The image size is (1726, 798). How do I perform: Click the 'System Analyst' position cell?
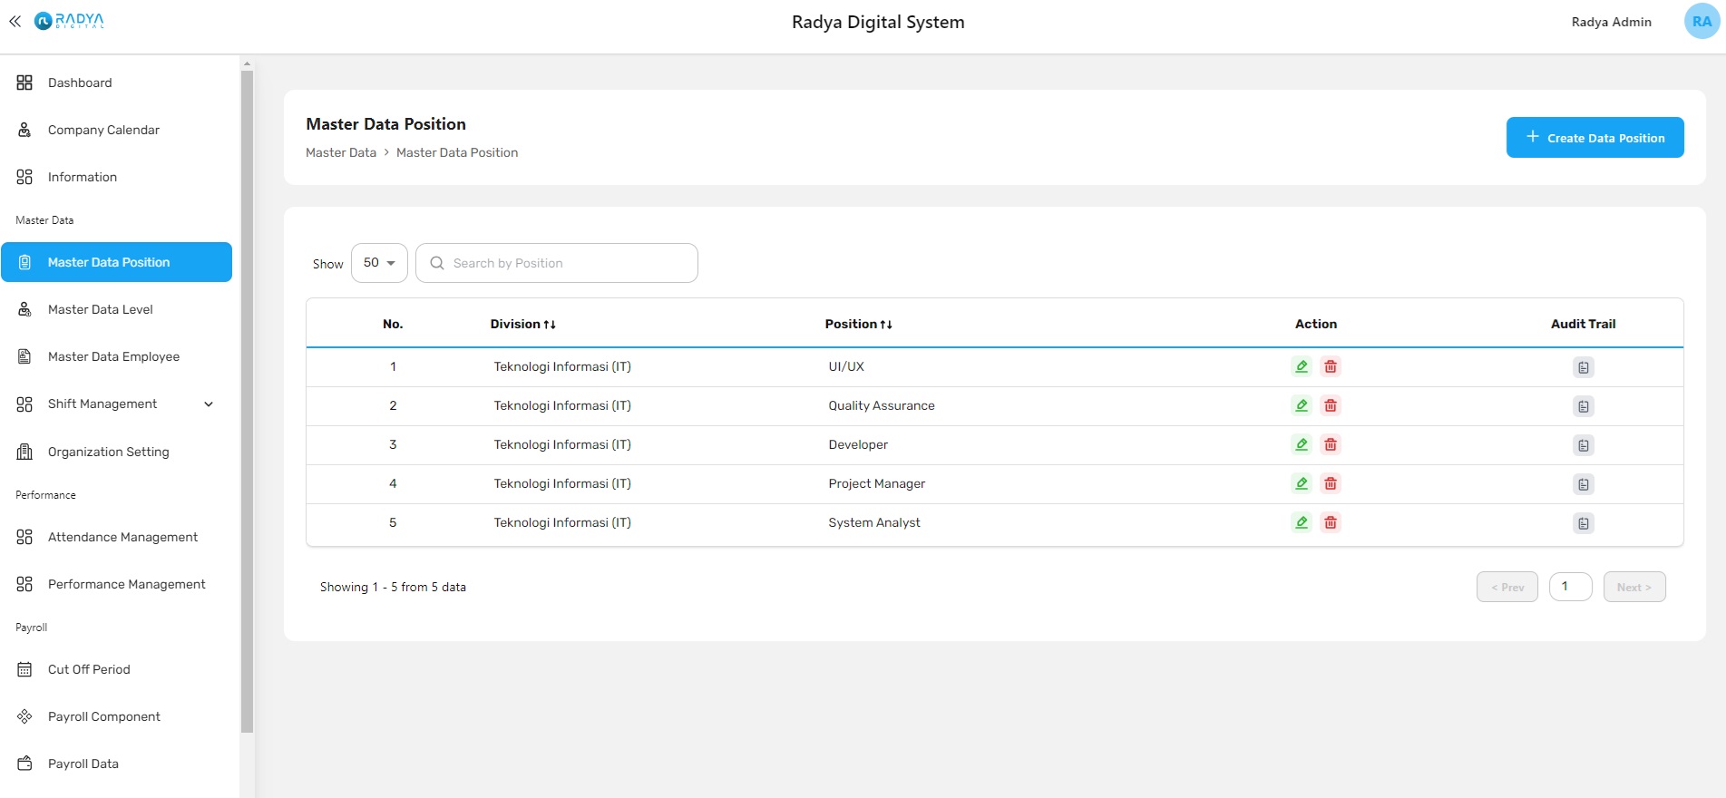[x=874, y=522]
